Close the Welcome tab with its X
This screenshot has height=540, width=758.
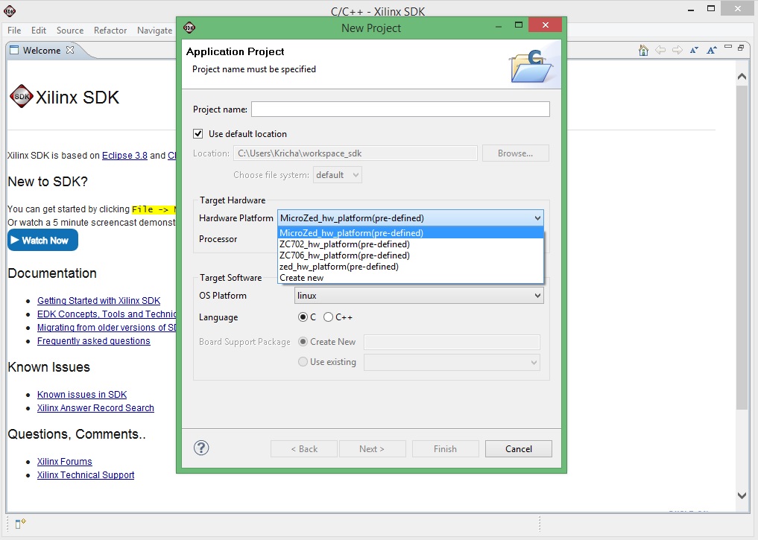[x=70, y=51]
